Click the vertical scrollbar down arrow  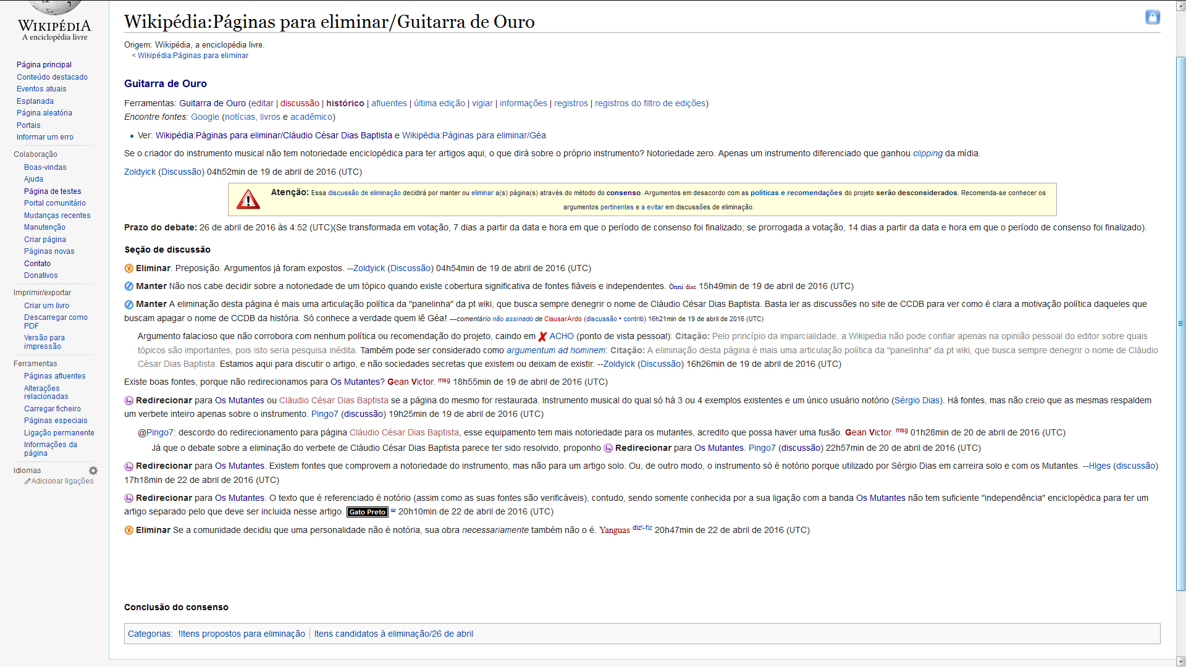(1180, 661)
